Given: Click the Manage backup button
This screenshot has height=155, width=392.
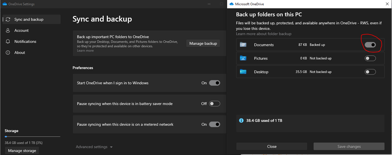Looking at the screenshot, I should pyautogui.click(x=203, y=43).
